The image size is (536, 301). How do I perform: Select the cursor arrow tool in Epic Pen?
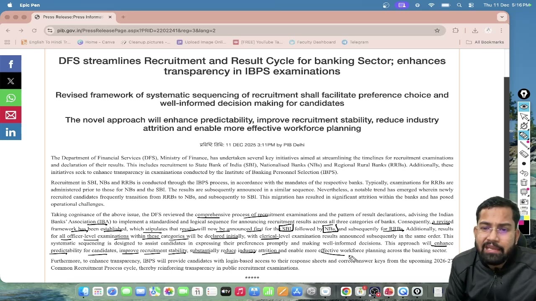[x=524, y=117]
